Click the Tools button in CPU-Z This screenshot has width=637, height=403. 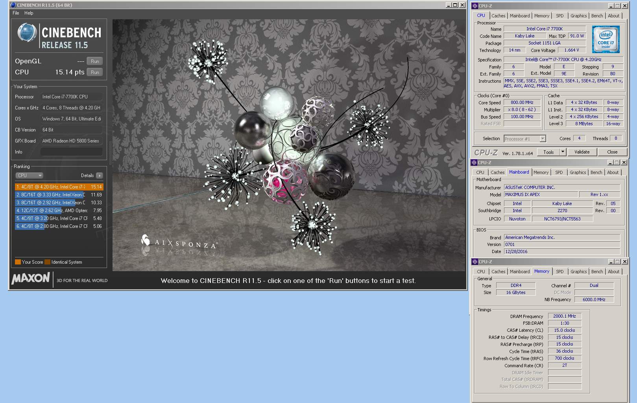click(548, 152)
